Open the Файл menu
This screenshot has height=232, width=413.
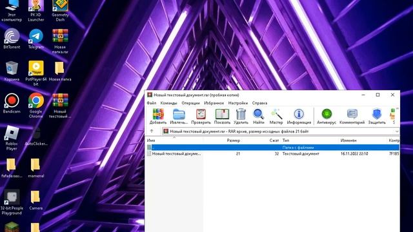(x=152, y=103)
